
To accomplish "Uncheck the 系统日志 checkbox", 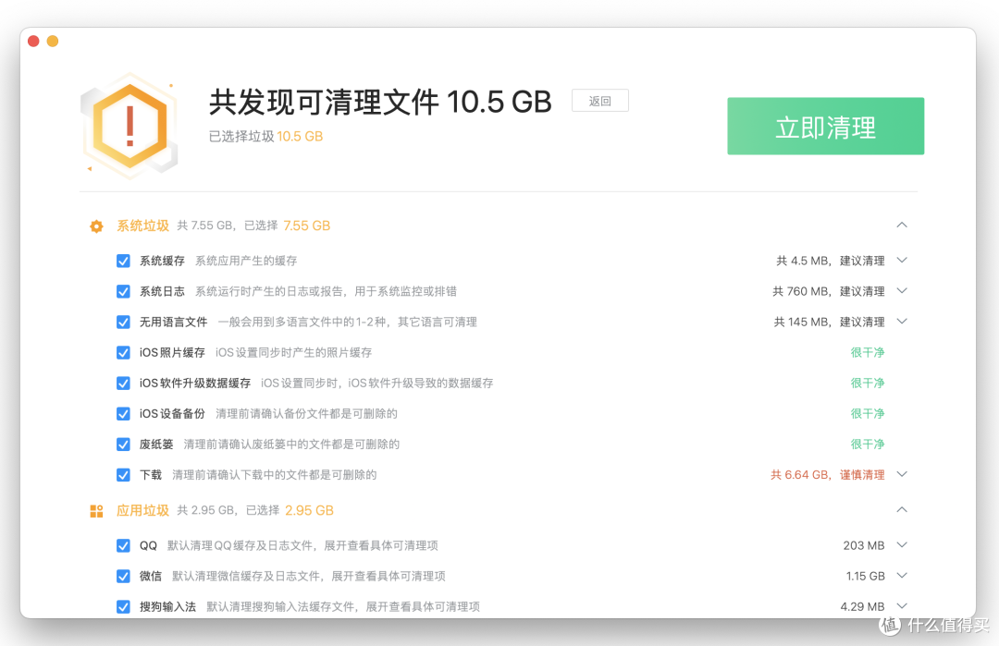I will [x=124, y=291].
